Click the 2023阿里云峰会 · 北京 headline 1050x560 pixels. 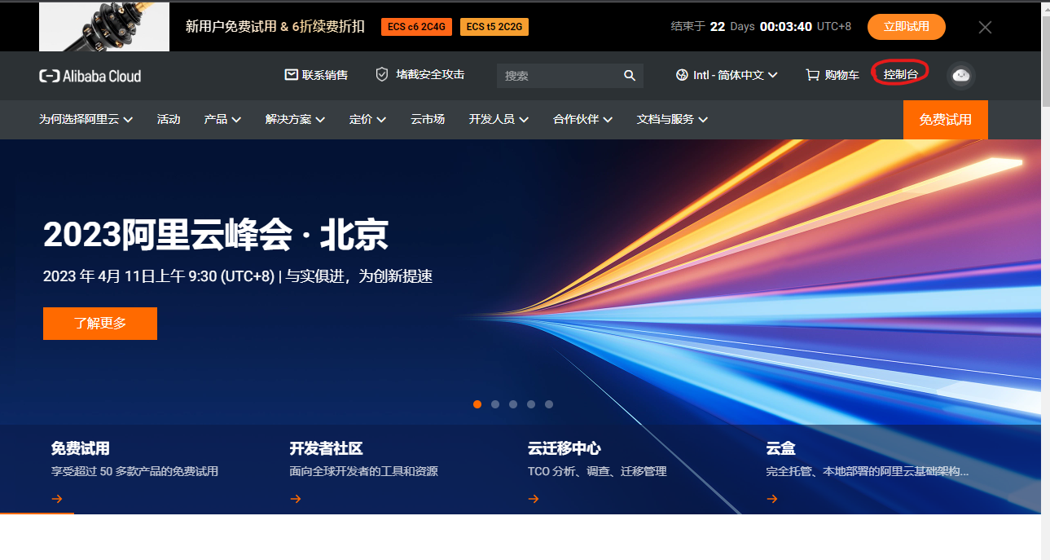216,236
